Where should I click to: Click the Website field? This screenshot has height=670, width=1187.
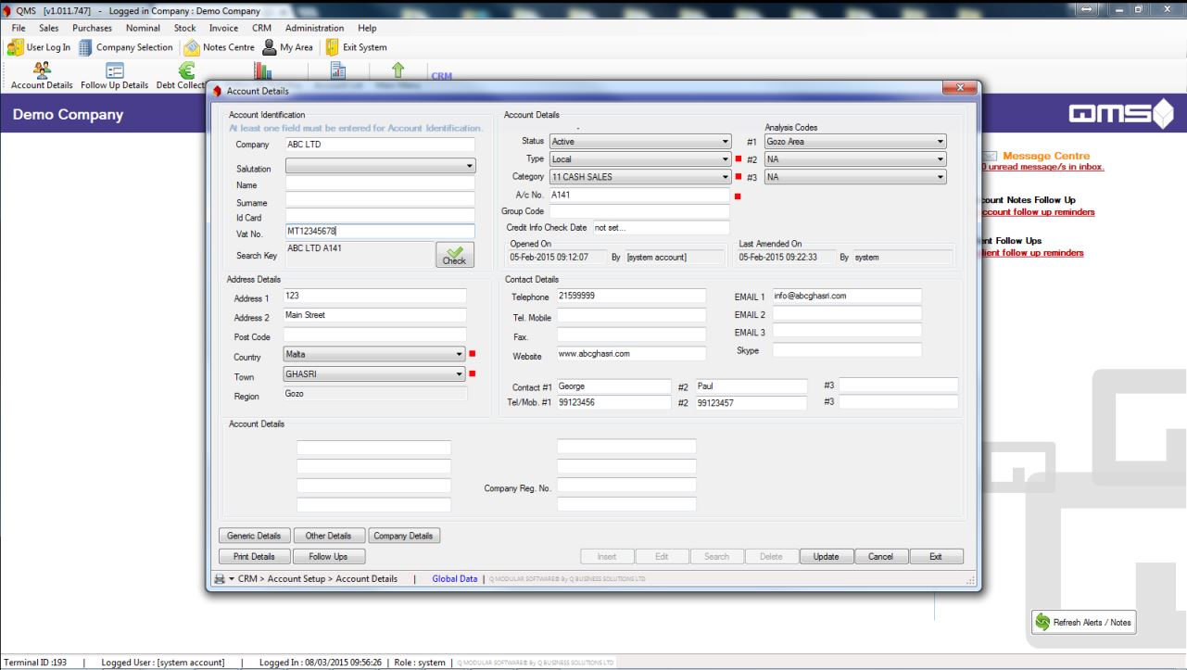[x=631, y=354]
